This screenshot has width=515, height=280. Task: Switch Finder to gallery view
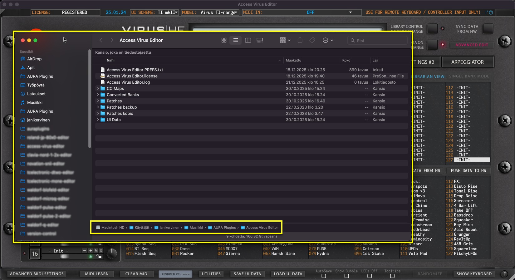coord(259,40)
